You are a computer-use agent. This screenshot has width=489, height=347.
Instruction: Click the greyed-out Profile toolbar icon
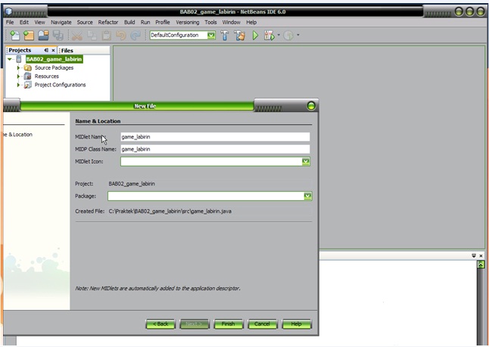tap(288, 36)
